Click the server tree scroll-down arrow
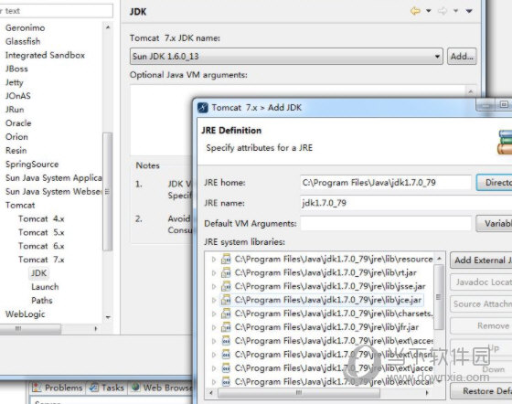 click(108, 317)
